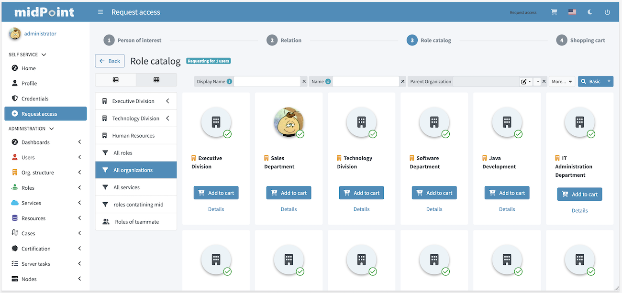Toggle dark mode with moon icon
Image resolution: width=622 pixels, height=293 pixels.
(590, 12)
